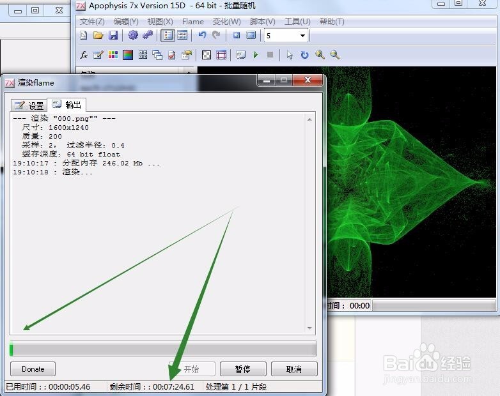Click the fullscreen view icon
This screenshot has height=396, width=500.
point(251,35)
